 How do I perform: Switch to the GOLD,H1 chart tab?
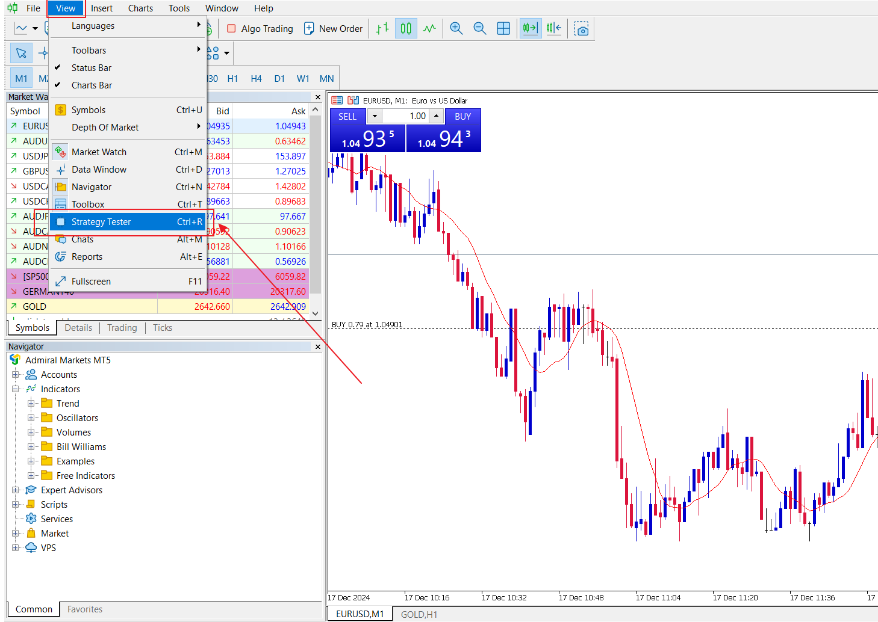click(x=419, y=614)
